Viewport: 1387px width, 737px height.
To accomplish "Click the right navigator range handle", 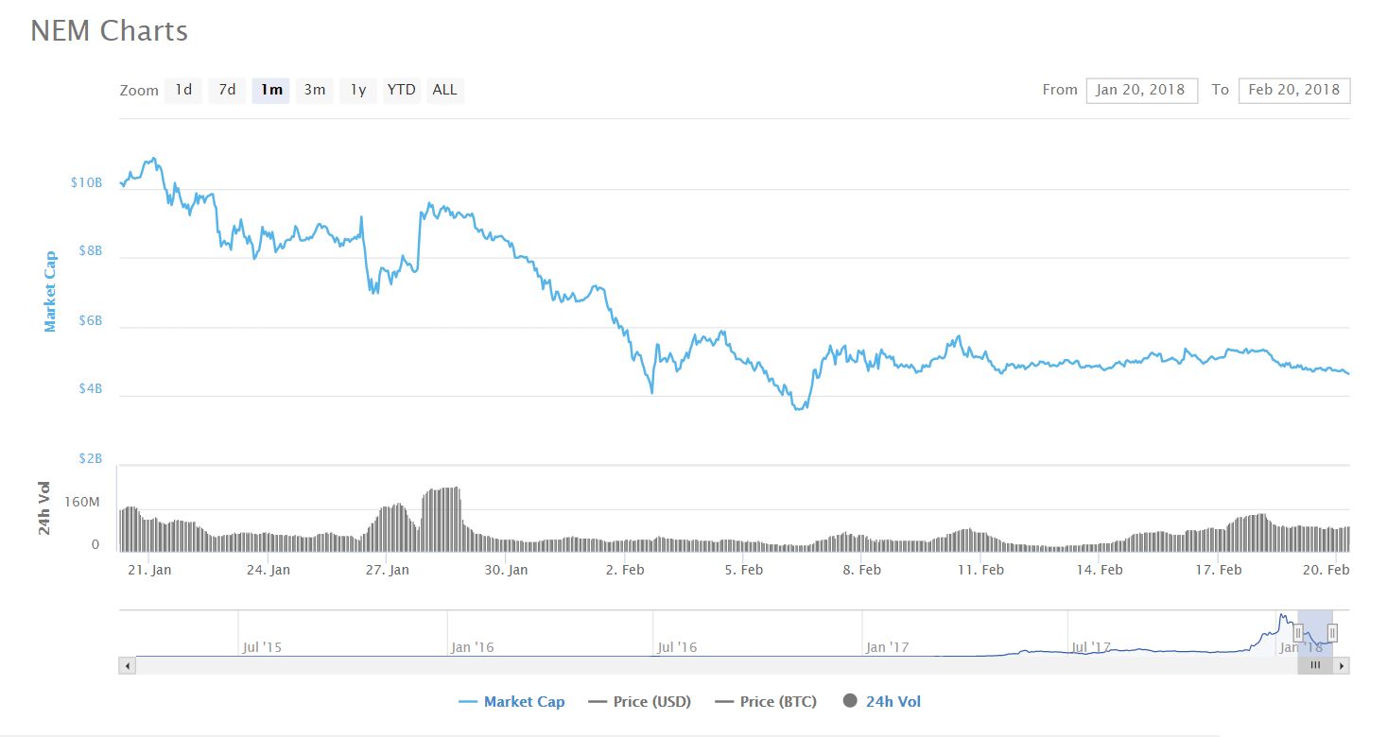I will pos(1332,632).
